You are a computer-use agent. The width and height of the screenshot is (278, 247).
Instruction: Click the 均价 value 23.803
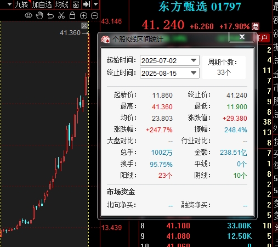point(162,119)
